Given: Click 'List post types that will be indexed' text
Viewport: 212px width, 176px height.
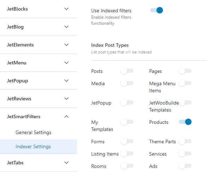Looking at the screenshot, I should 122,52.
